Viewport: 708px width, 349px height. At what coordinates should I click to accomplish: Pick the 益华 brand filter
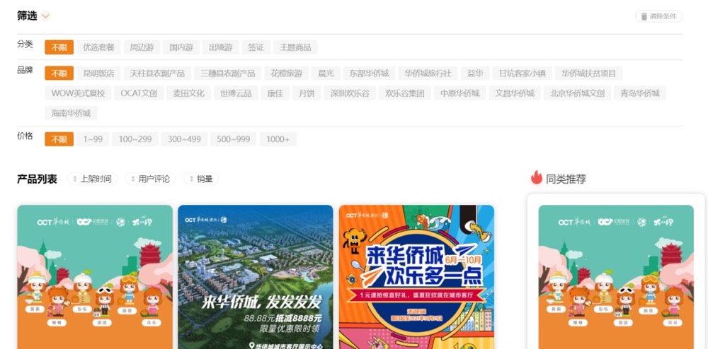475,73
